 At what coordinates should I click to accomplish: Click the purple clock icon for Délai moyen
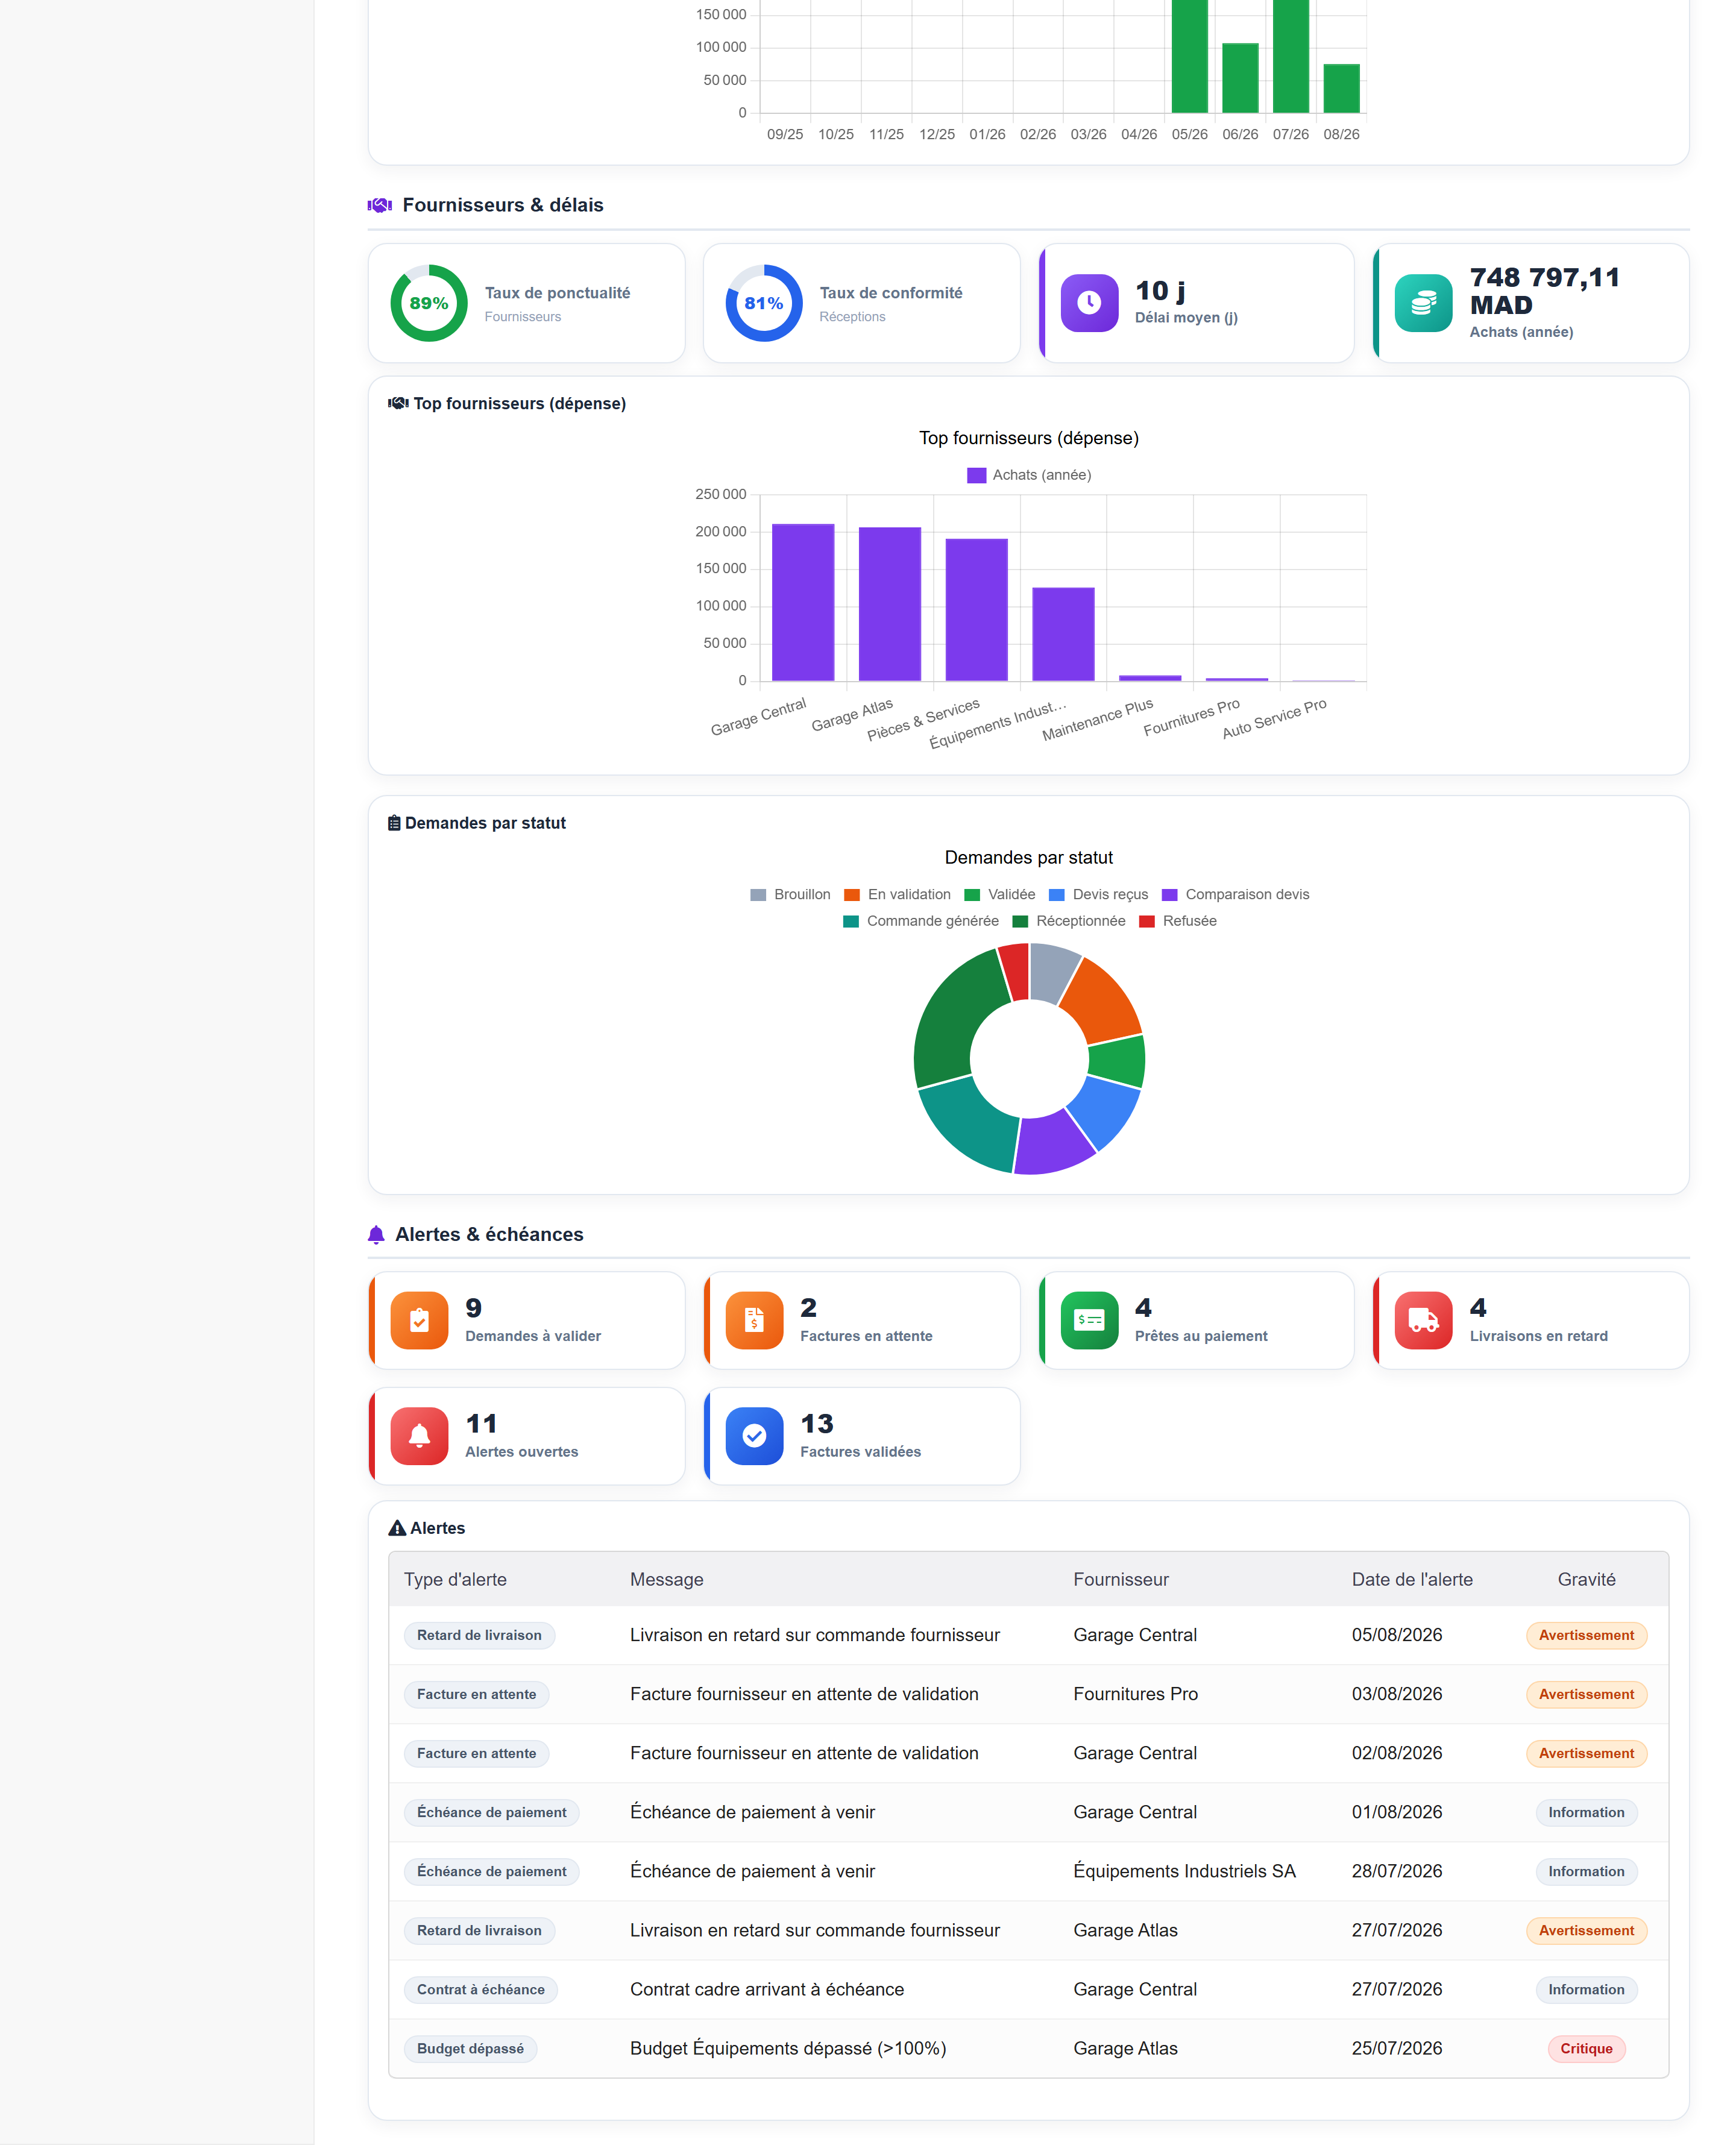coord(1089,303)
